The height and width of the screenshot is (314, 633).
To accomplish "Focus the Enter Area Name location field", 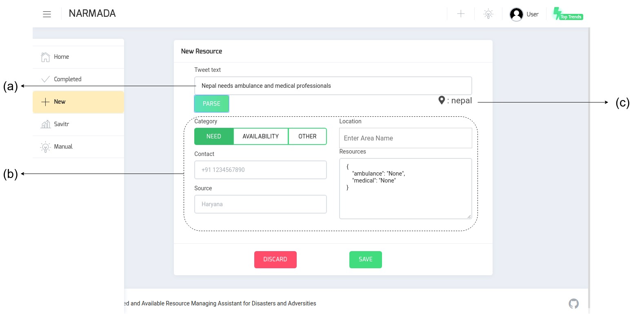I will coord(405,138).
